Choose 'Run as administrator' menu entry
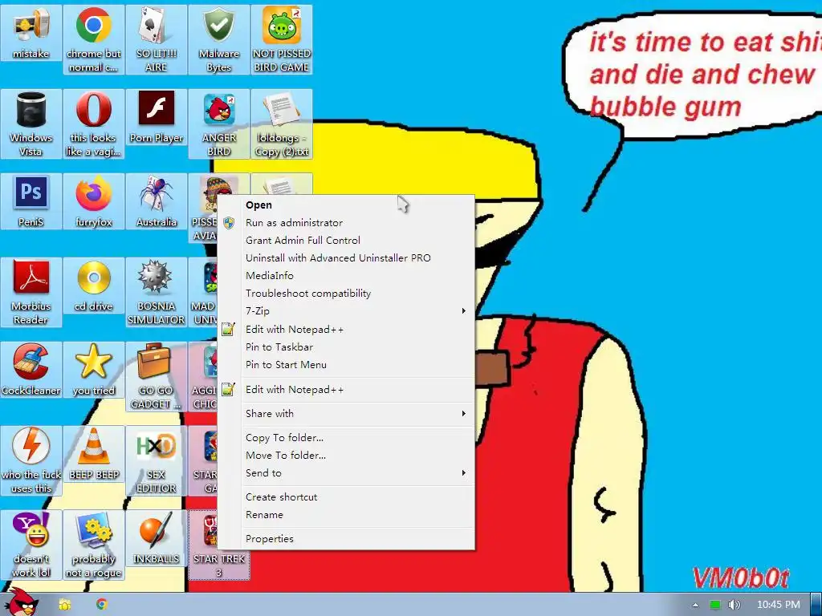Viewport: 822px width, 616px height. pyautogui.click(x=346, y=223)
